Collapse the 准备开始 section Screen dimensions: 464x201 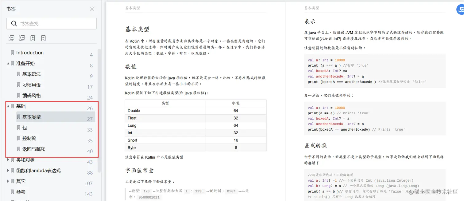(9, 63)
